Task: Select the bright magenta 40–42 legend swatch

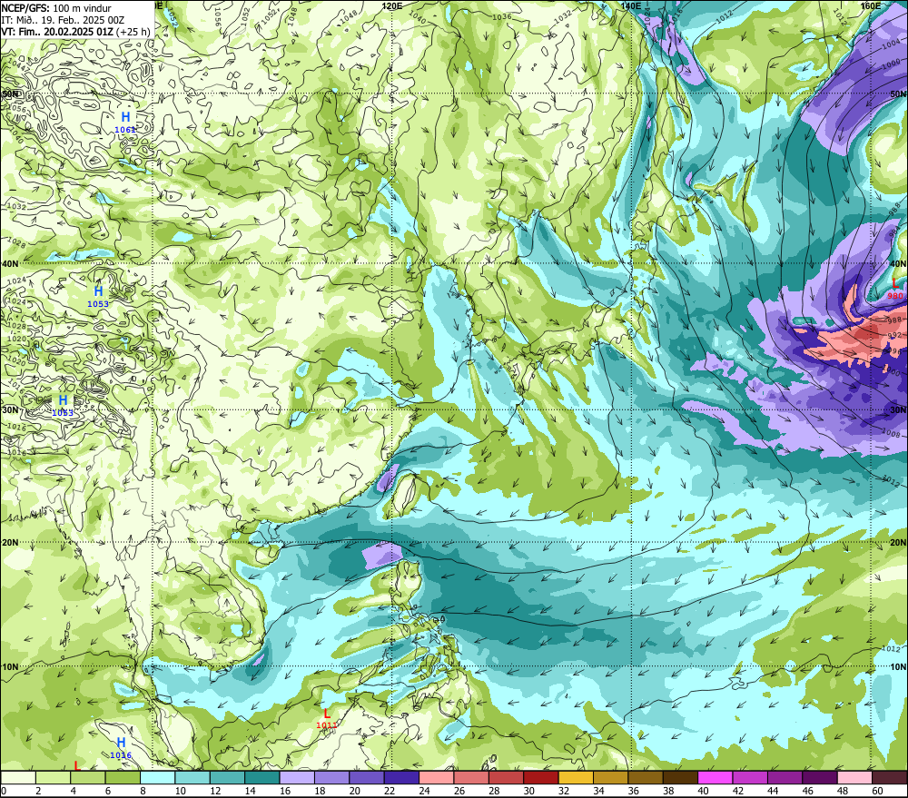Action: coord(716,777)
